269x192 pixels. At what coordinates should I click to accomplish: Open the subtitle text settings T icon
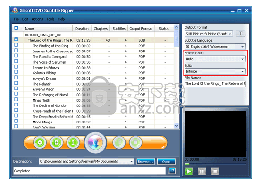(240, 34)
